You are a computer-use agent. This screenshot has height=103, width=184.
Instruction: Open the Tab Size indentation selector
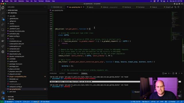(145, 102)
